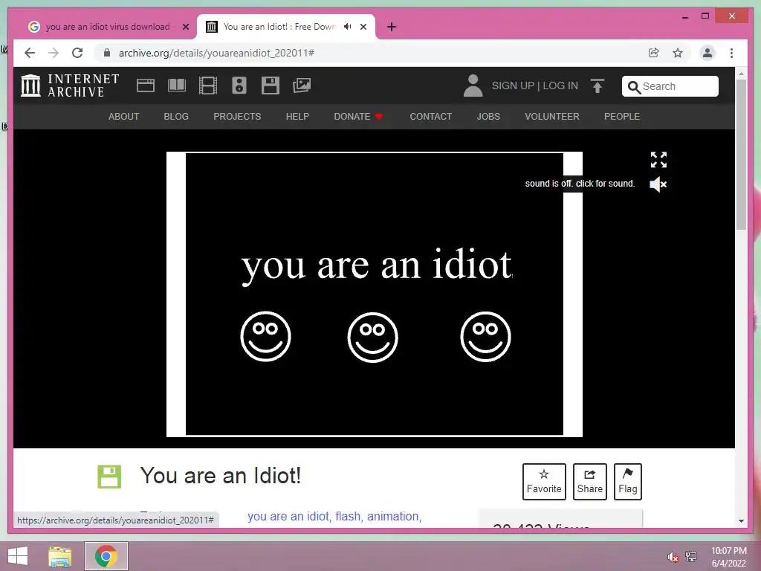Click the magnifier icon in Search box
This screenshot has height=571, width=761.
(634, 87)
